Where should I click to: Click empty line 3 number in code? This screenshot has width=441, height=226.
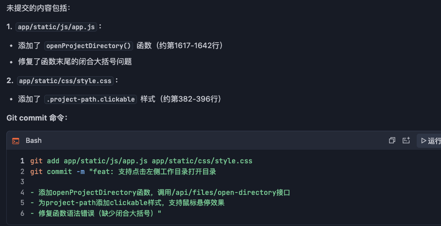tap(22, 182)
